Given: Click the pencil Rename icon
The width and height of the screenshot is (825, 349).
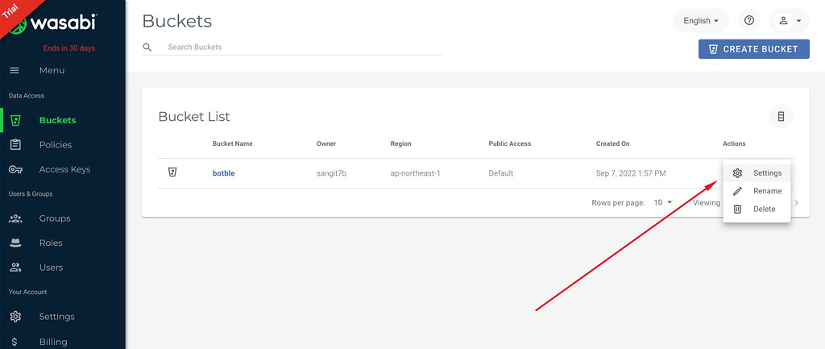Looking at the screenshot, I should pos(738,191).
